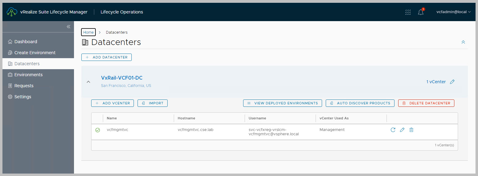This screenshot has width=478, height=176.
Task: Click trash icon in vcfmgmtvc row
Action: (x=411, y=130)
